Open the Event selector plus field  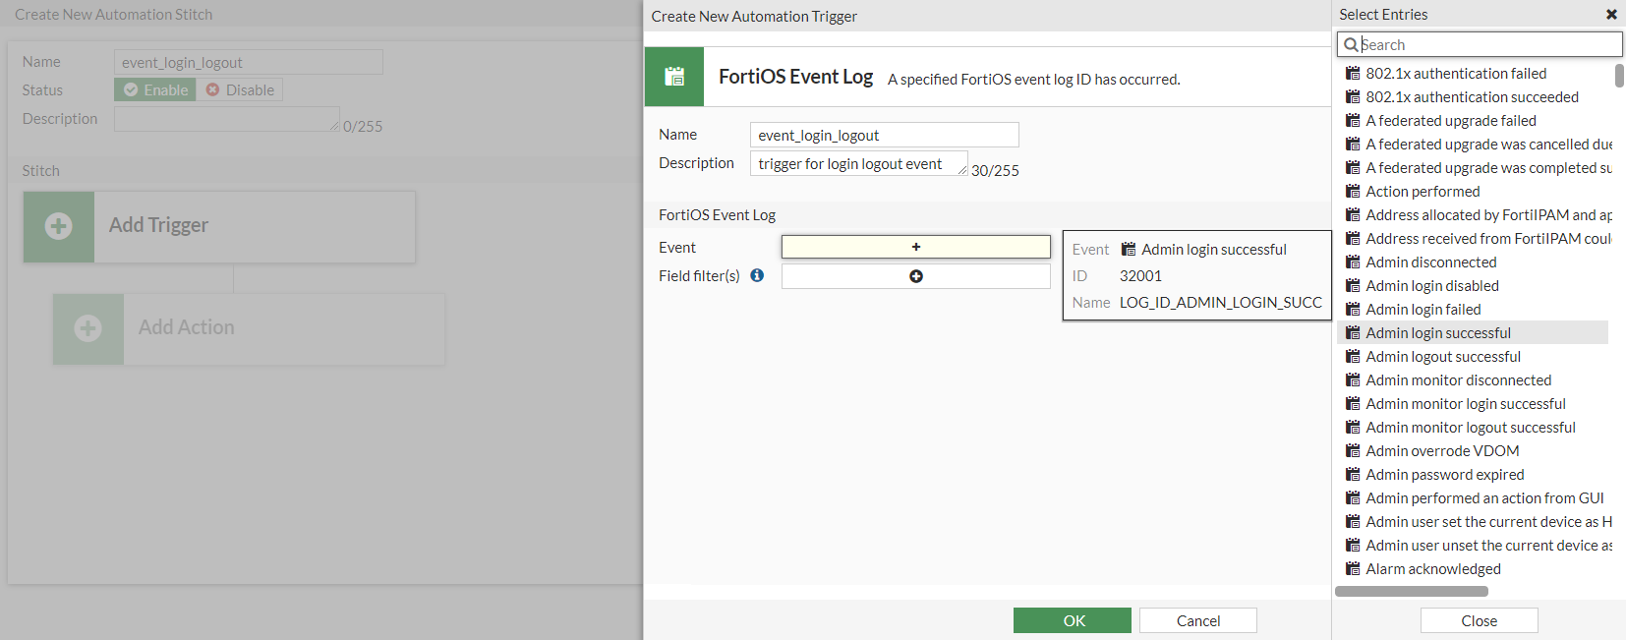click(916, 247)
